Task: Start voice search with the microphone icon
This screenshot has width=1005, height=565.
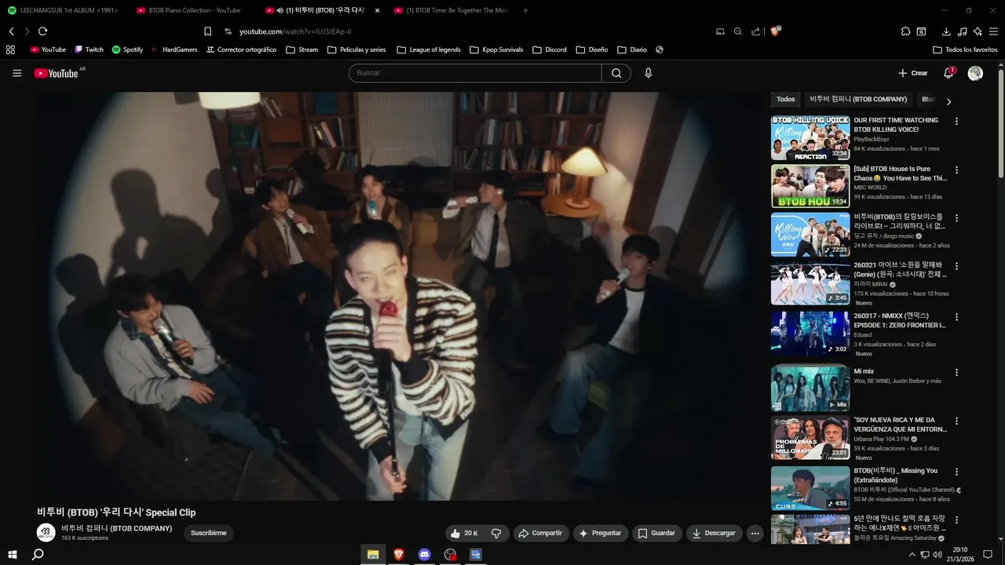Action: pos(648,73)
